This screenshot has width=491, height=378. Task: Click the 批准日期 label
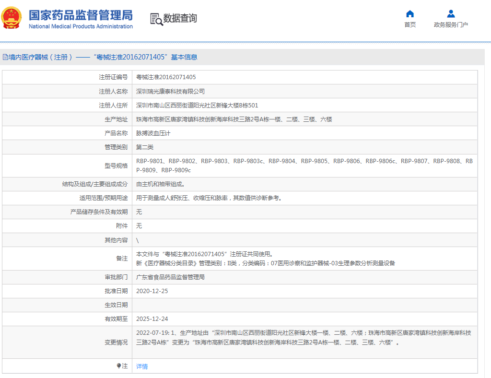coord(116,291)
